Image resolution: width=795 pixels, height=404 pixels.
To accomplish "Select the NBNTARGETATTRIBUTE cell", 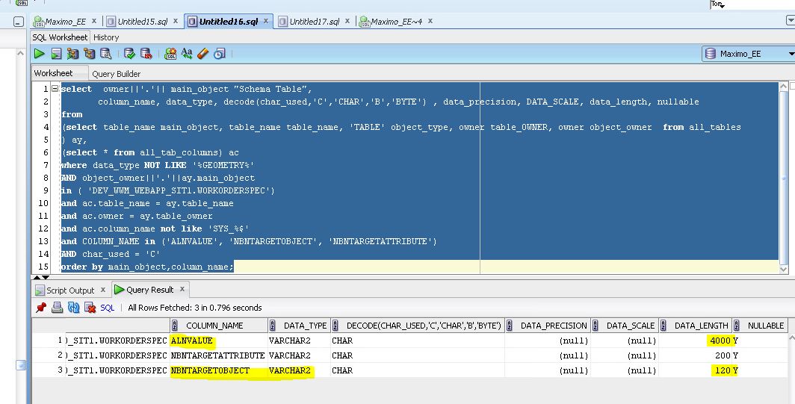I will click(218, 355).
